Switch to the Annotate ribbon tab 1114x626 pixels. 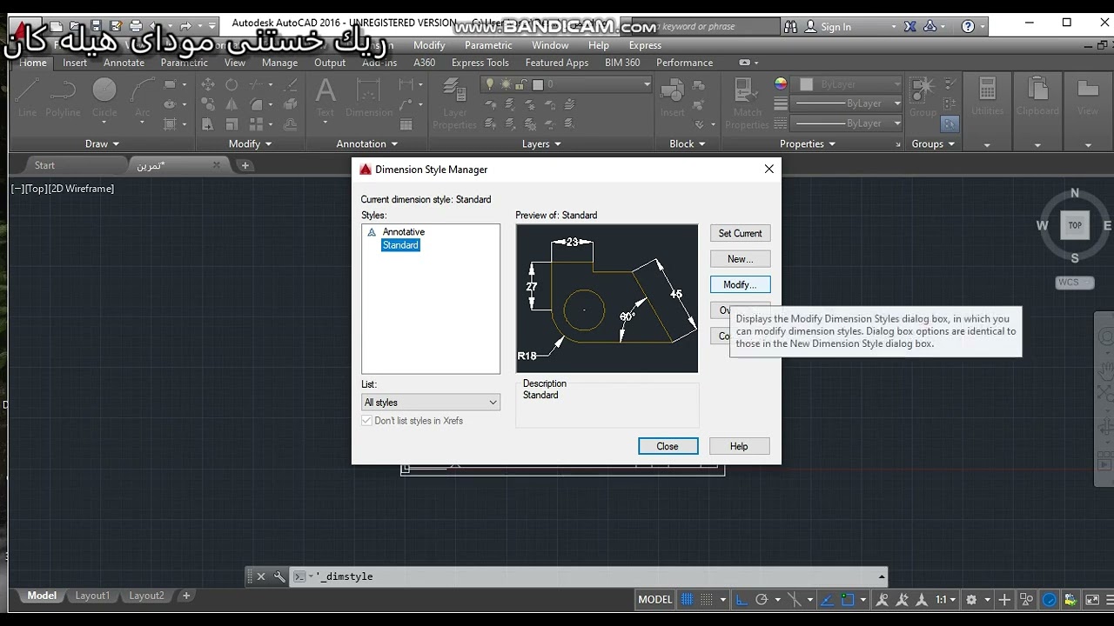(x=124, y=63)
